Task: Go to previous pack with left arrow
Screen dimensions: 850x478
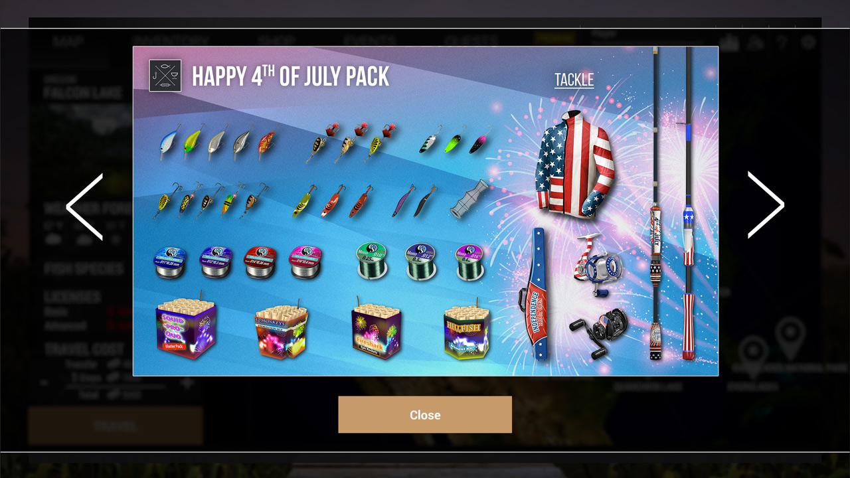Action: tap(84, 206)
